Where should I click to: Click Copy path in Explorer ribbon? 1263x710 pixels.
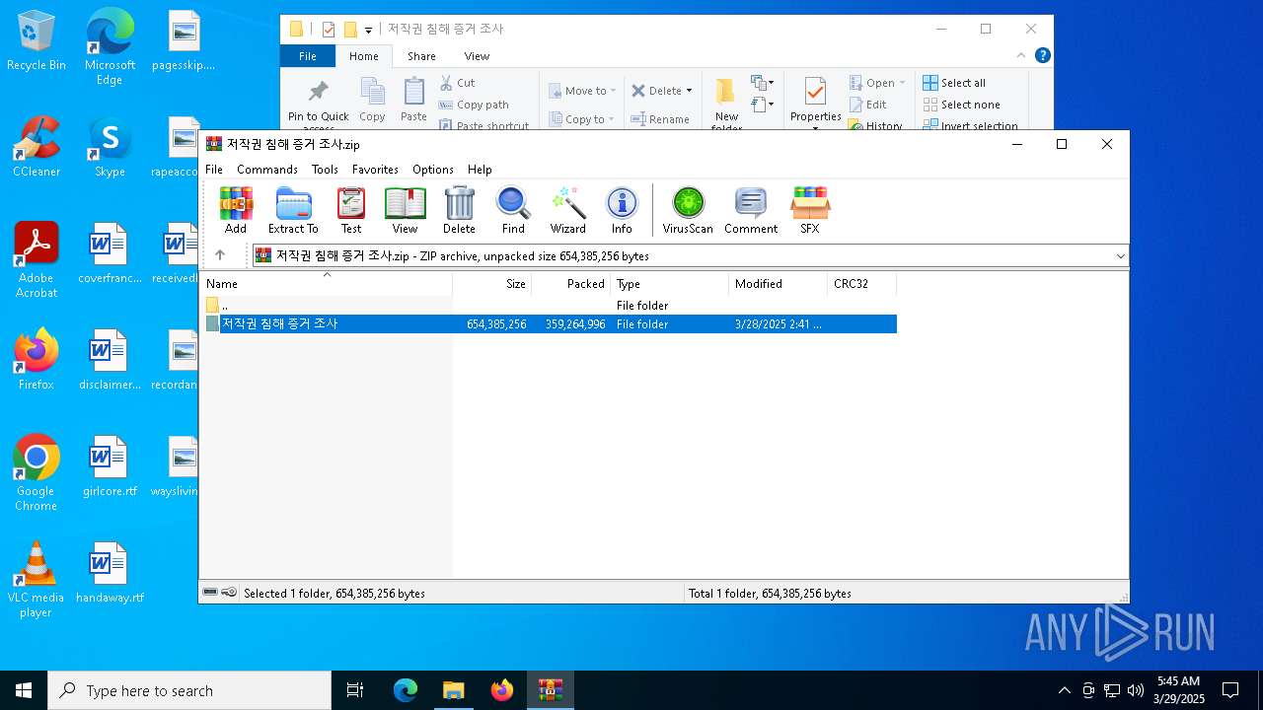[x=474, y=105]
